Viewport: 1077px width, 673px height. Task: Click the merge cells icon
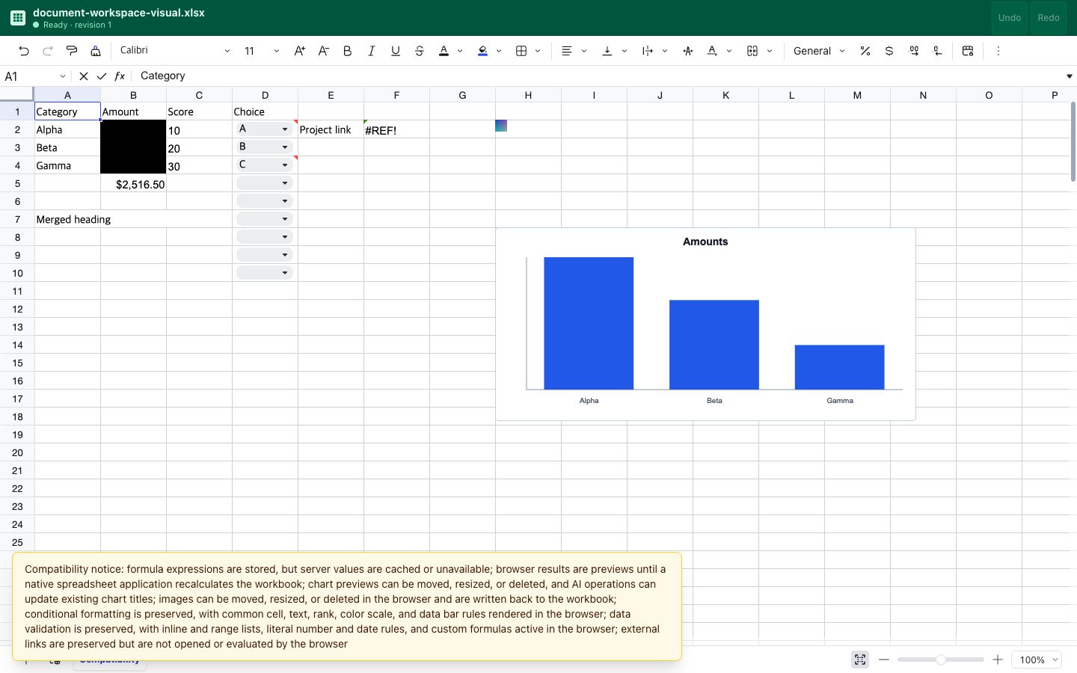(752, 51)
